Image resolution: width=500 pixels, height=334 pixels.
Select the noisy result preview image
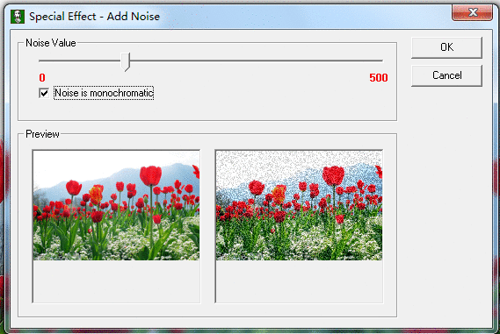[299, 205]
